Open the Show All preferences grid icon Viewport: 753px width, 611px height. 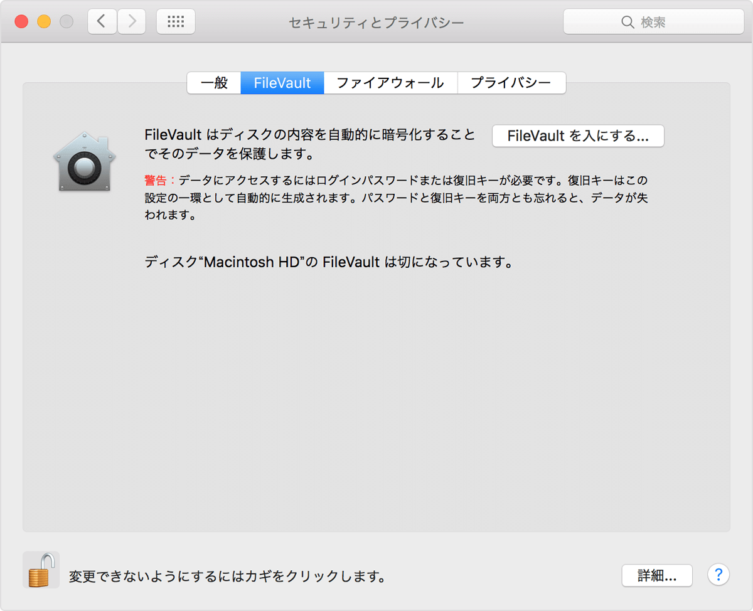coord(176,21)
